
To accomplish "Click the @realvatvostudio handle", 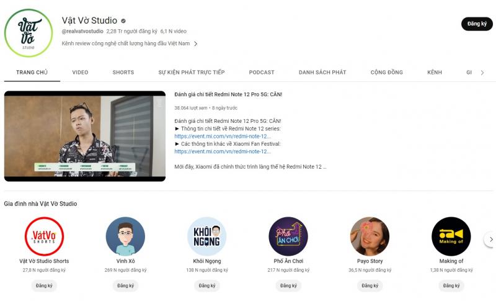I will click(x=82, y=31).
